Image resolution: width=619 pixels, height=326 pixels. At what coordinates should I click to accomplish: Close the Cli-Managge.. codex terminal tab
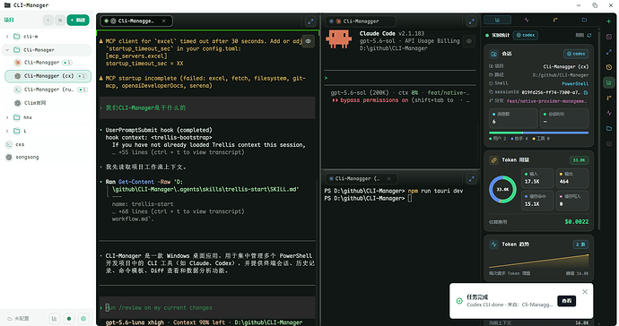[164, 21]
